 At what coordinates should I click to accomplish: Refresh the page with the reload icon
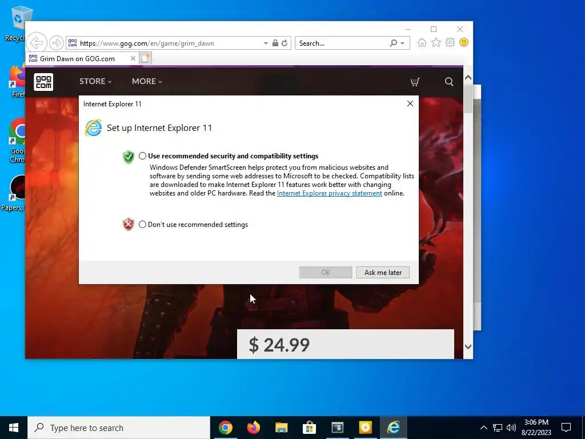[285, 43]
